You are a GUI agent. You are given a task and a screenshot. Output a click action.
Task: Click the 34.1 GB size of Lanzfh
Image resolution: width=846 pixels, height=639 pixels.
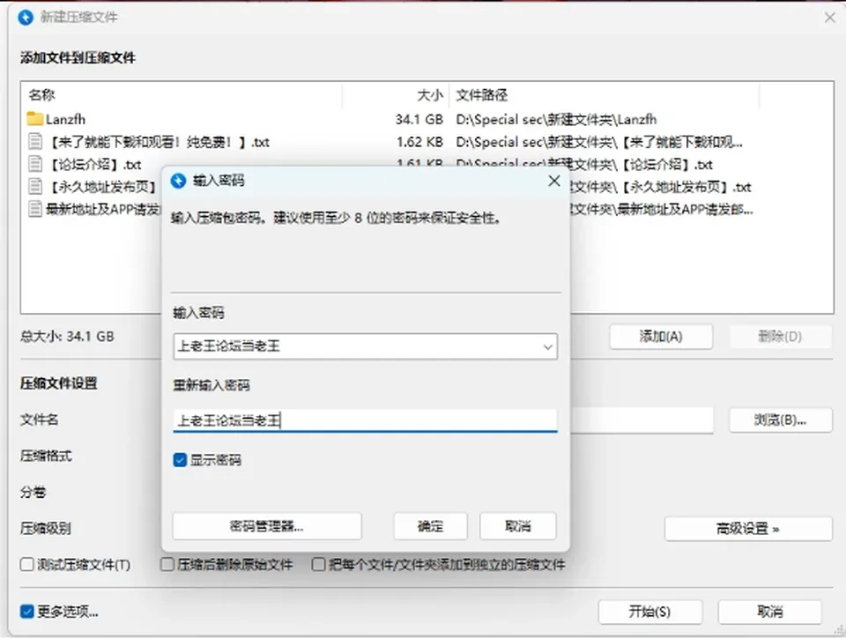[419, 119]
